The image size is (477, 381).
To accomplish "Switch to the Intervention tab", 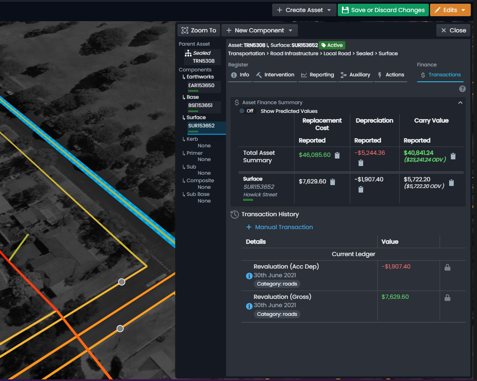I will click(275, 75).
